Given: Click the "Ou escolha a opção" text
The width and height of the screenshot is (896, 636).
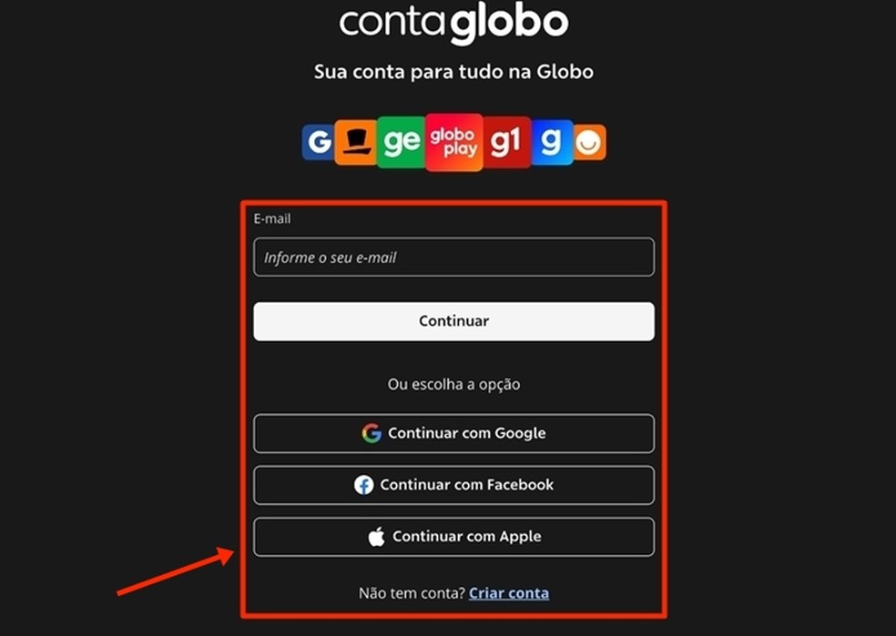Looking at the screenshot, I should tap(453, 384).
